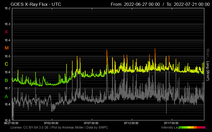Click the 07/17 00:00 time axis label

(171, 123)
